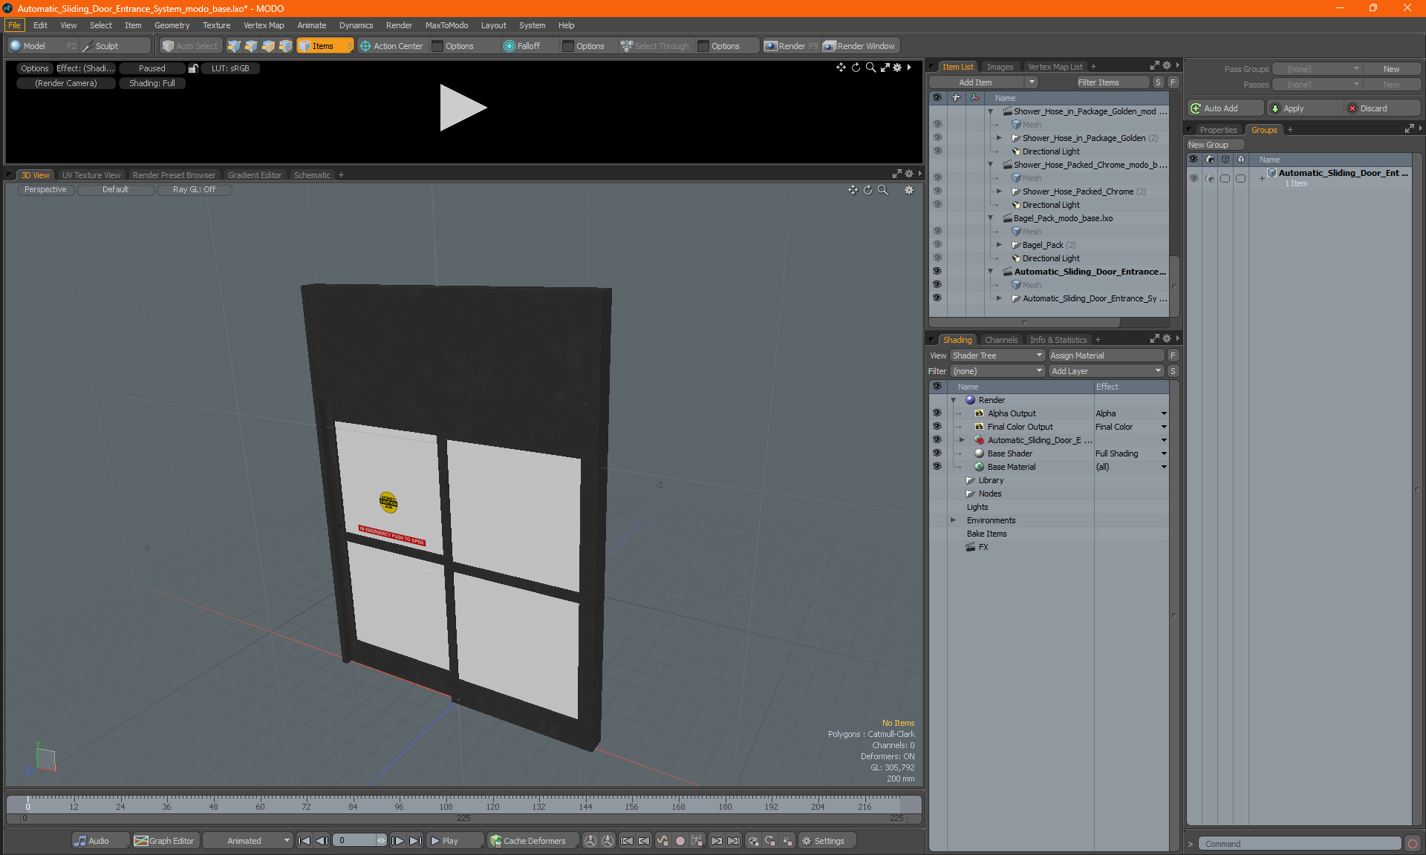This screenshot has height=855, width=1426.
Task: Expand the Environments tree entry
Action: (953, 520)
